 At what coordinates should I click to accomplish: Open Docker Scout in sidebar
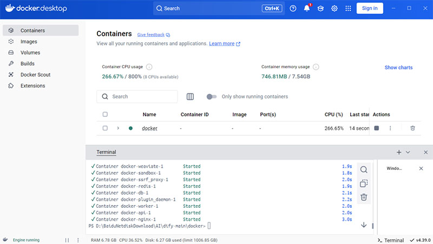(41, 75)
